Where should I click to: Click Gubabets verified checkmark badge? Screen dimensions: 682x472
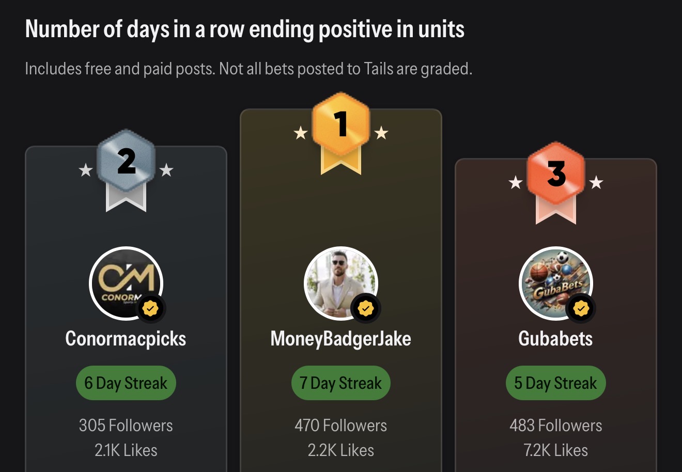(x=581, y=309)
